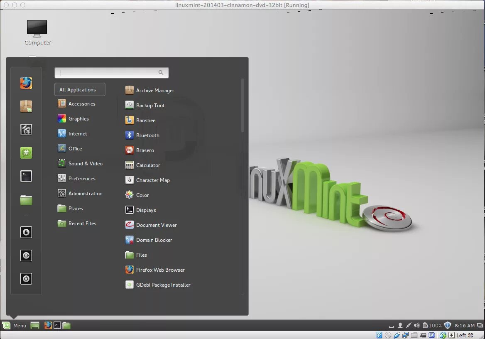485x339 pixels.
Task: Click the battery 100% indicator
Action: click(x=432, y=325)
